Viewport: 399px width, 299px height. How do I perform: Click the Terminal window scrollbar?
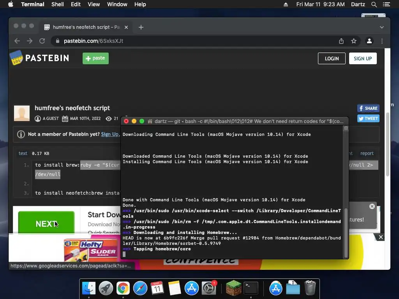click(346, 233)
